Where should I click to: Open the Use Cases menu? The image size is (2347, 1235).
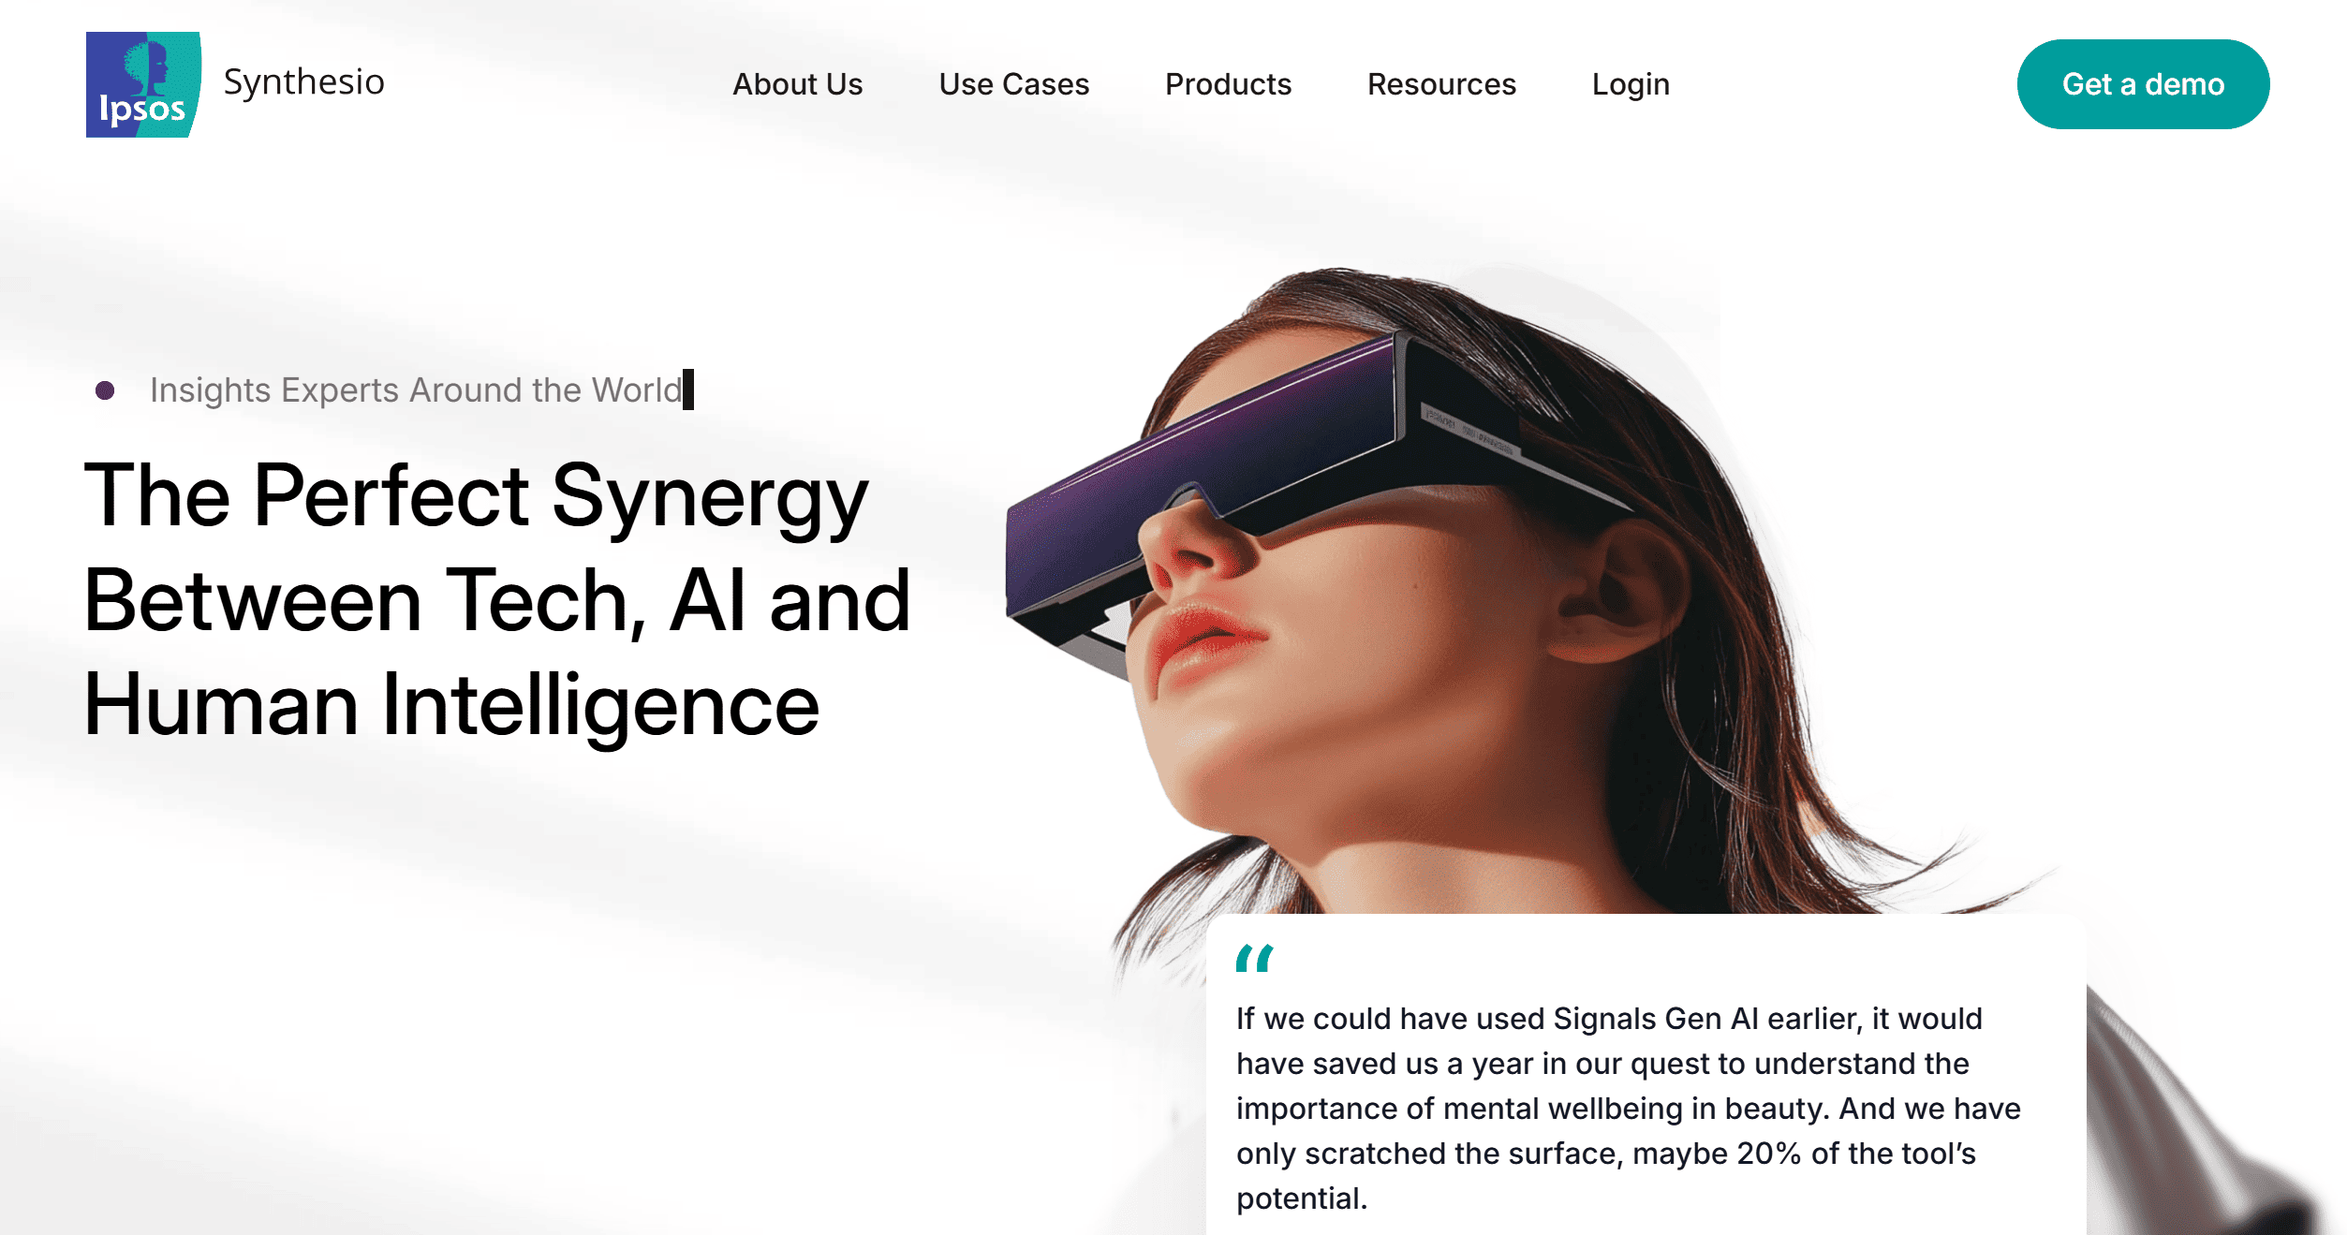[x=1013, y=84]
